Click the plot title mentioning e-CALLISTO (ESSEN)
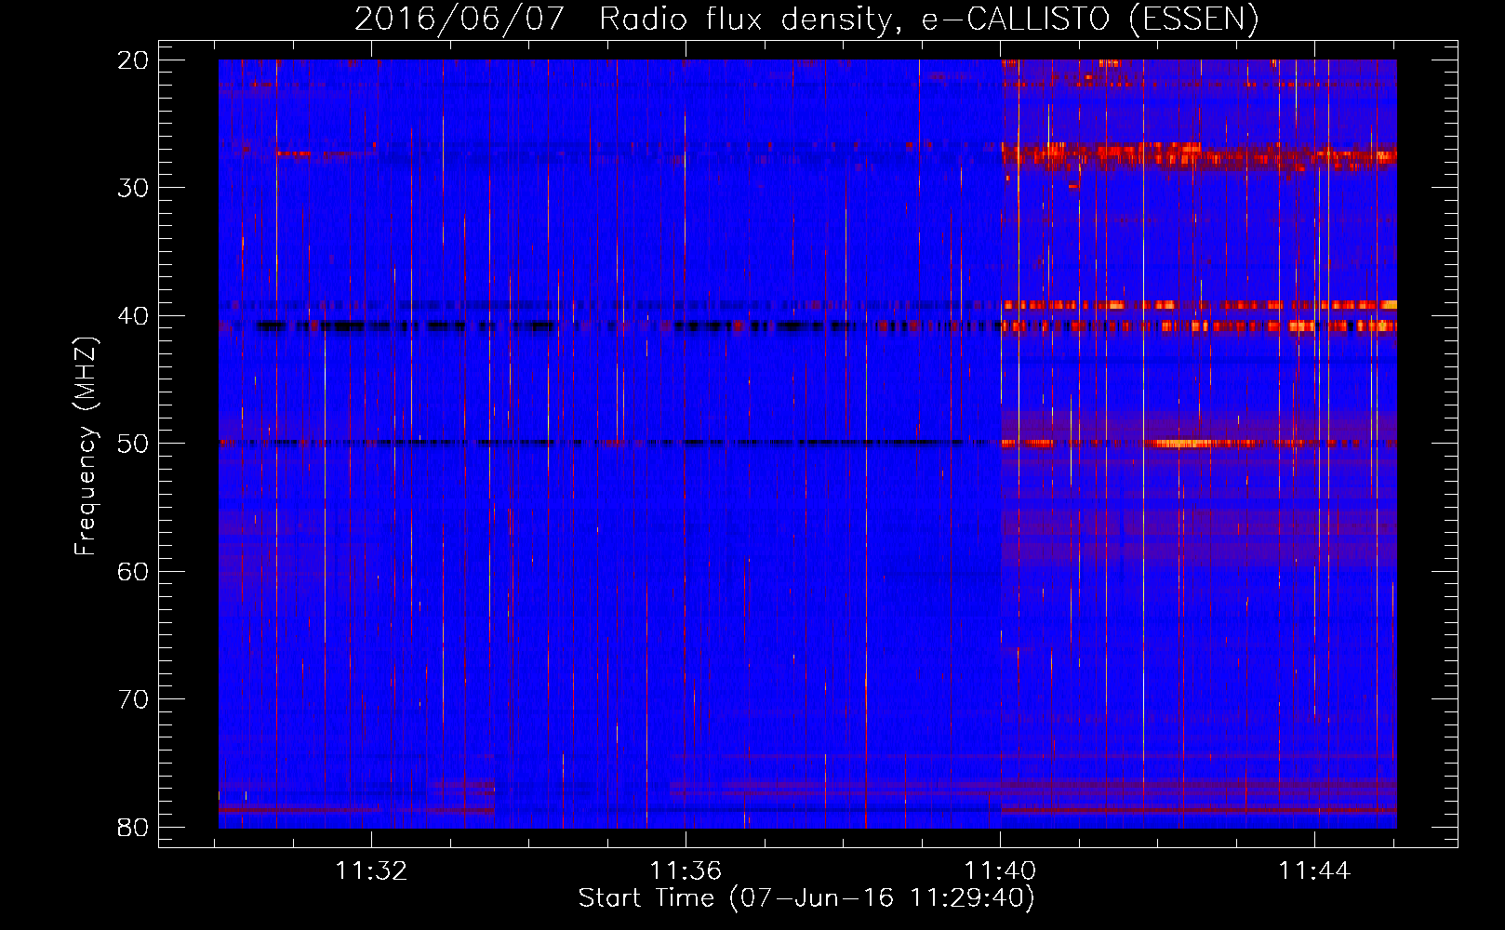1505x930 pixels. tap(806, 19)
